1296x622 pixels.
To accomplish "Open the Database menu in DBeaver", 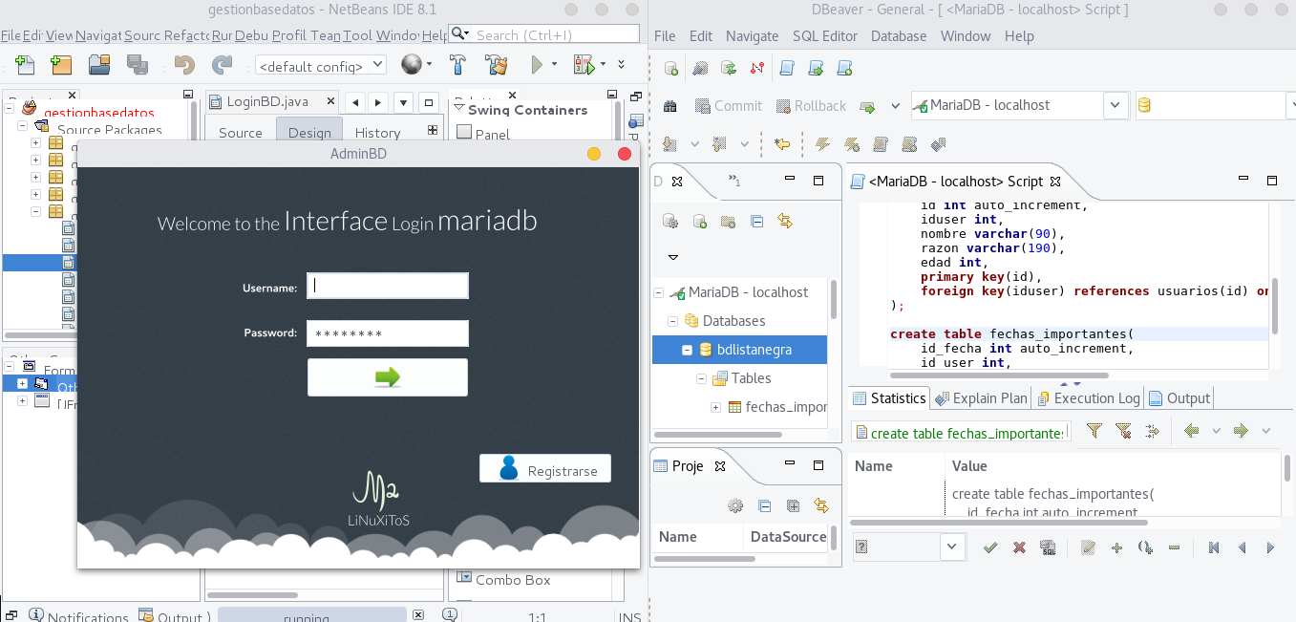I will (899, 35).
